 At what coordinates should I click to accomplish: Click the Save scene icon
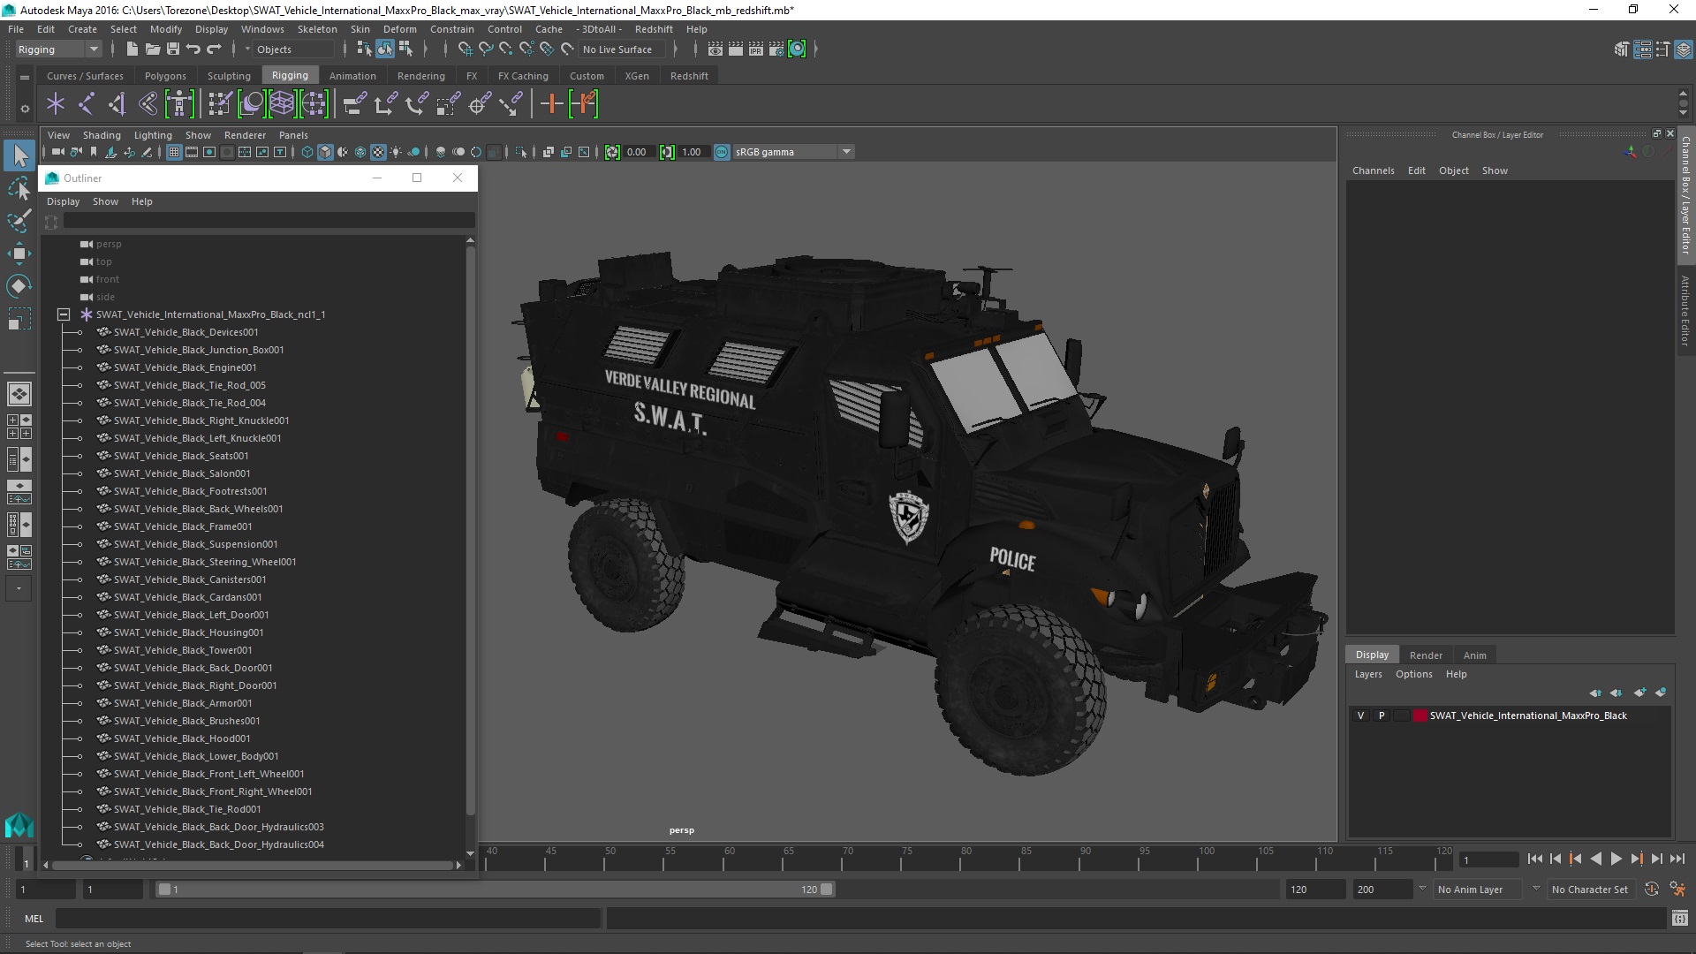173,49
